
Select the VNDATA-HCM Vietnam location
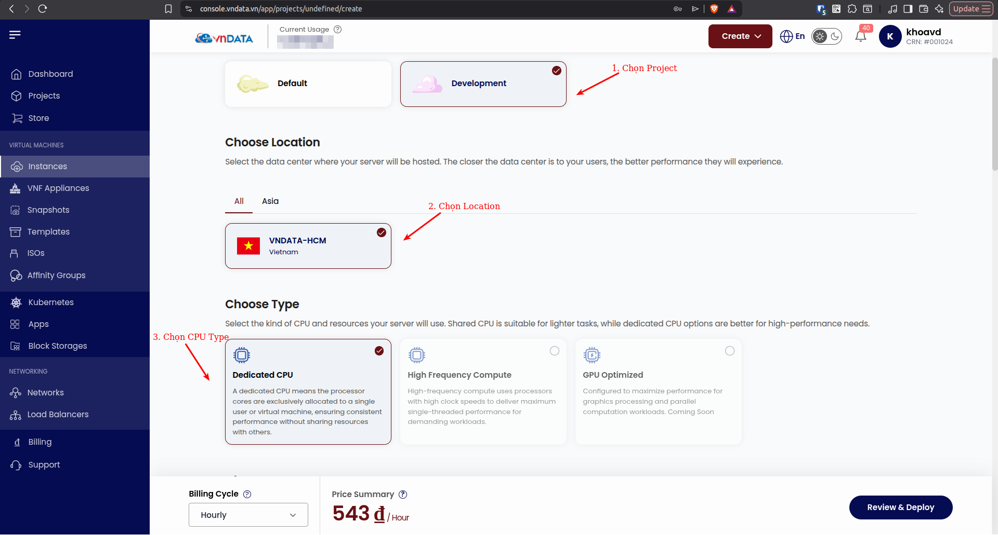[x=308, y=246]
